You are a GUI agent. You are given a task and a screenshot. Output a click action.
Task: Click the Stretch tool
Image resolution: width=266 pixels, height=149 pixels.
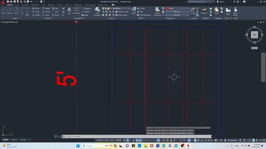pos(36,15)
